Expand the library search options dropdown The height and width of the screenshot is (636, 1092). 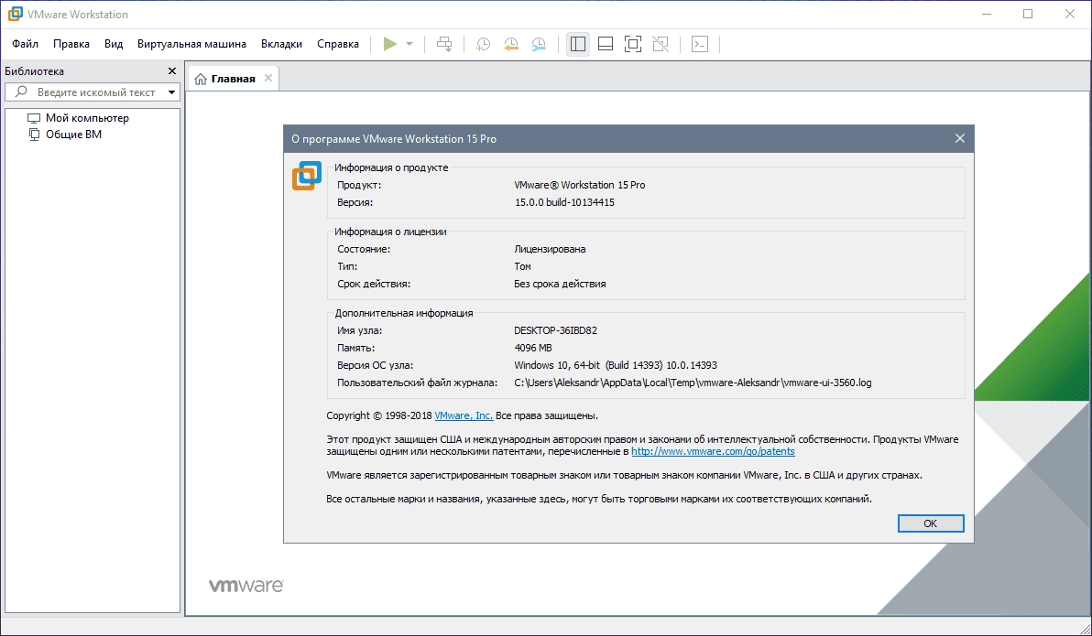point(171,92)
